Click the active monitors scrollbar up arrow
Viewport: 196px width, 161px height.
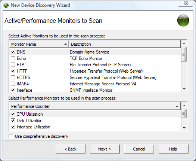point(184,43)
